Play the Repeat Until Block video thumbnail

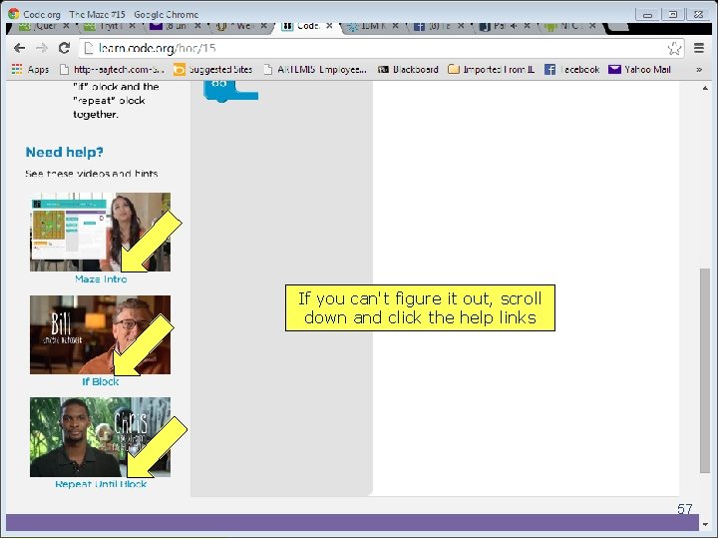tap(101, 437)
